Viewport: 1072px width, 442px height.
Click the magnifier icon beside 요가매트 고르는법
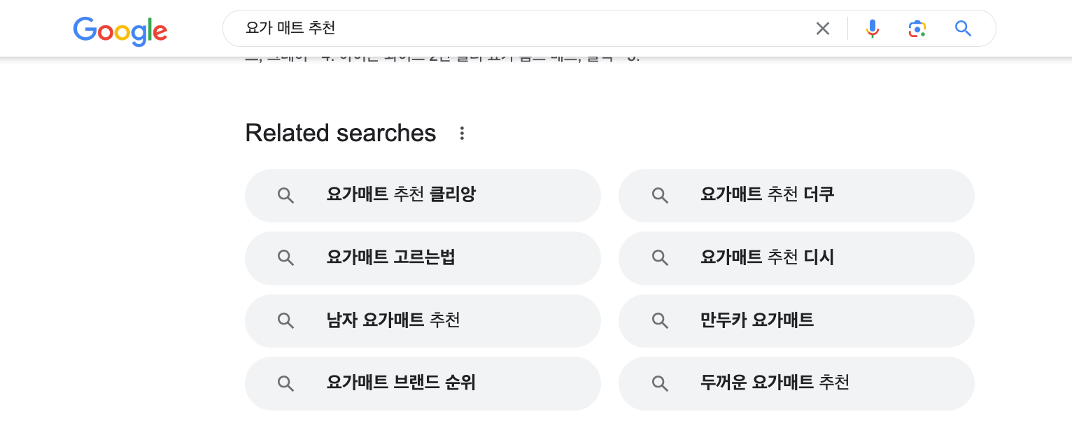pos(286,257)
